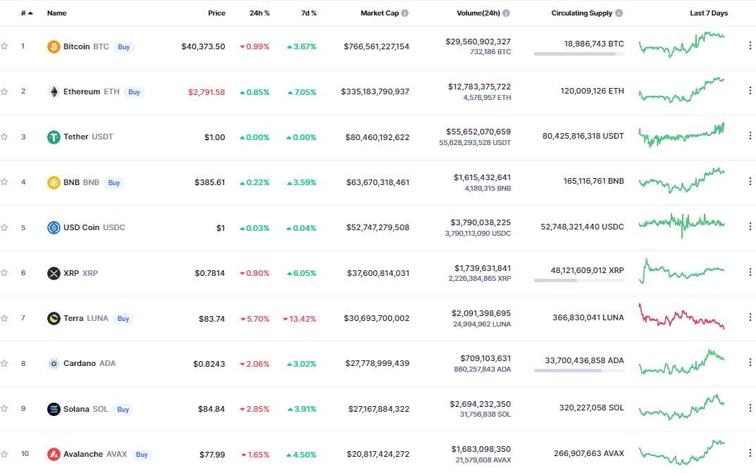Click the Cardano logo icon

(54, 364)
